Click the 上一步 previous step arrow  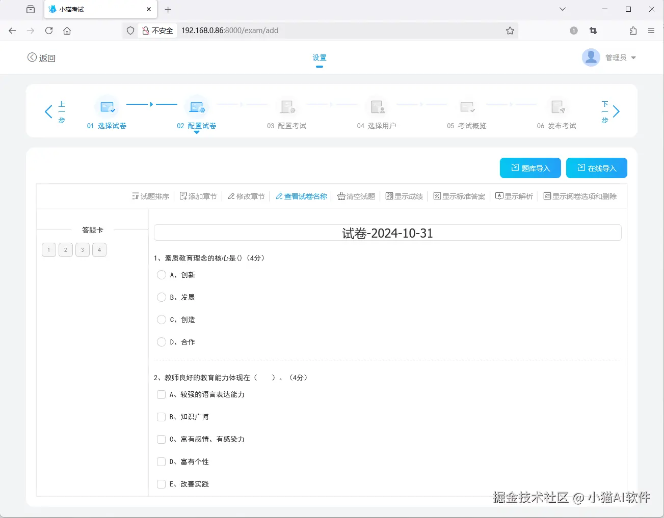(48, 111)
